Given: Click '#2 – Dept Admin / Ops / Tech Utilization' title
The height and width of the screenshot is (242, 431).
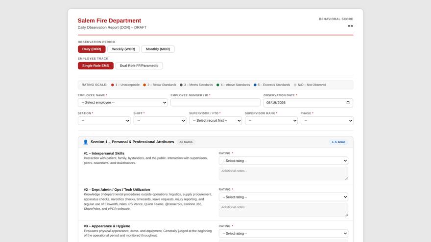Looking at the screenshot, I should click(x=117, y=190).
